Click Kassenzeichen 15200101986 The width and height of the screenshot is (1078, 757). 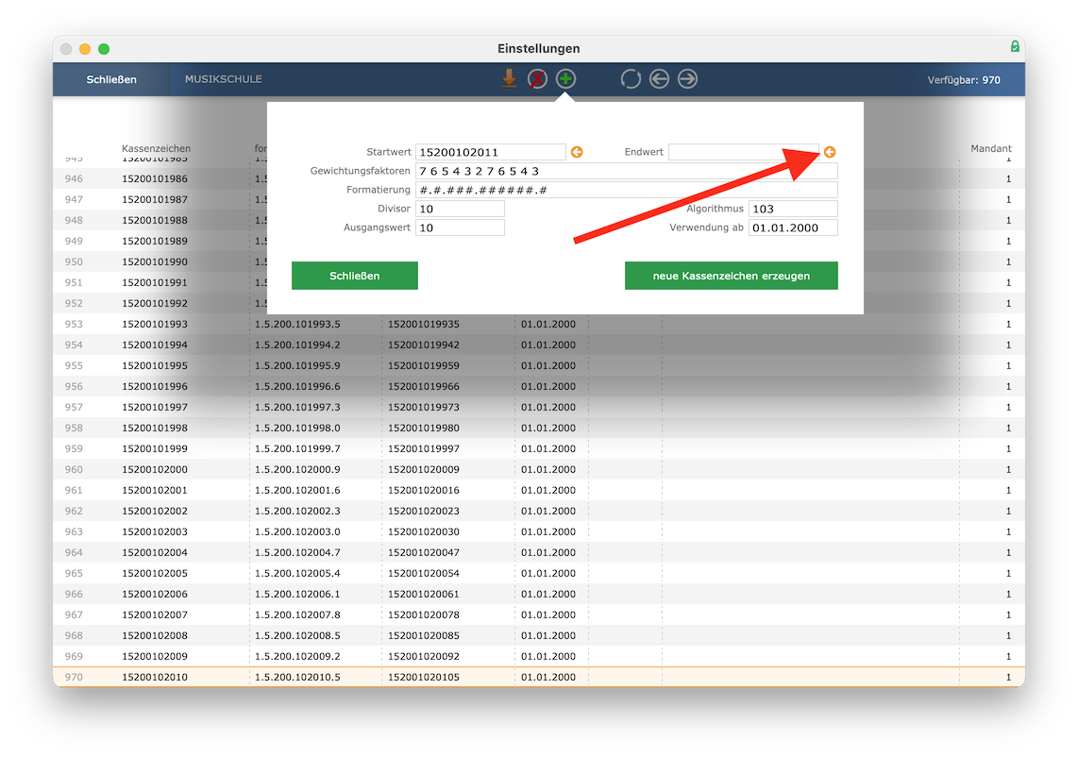[x=155, y=179]
